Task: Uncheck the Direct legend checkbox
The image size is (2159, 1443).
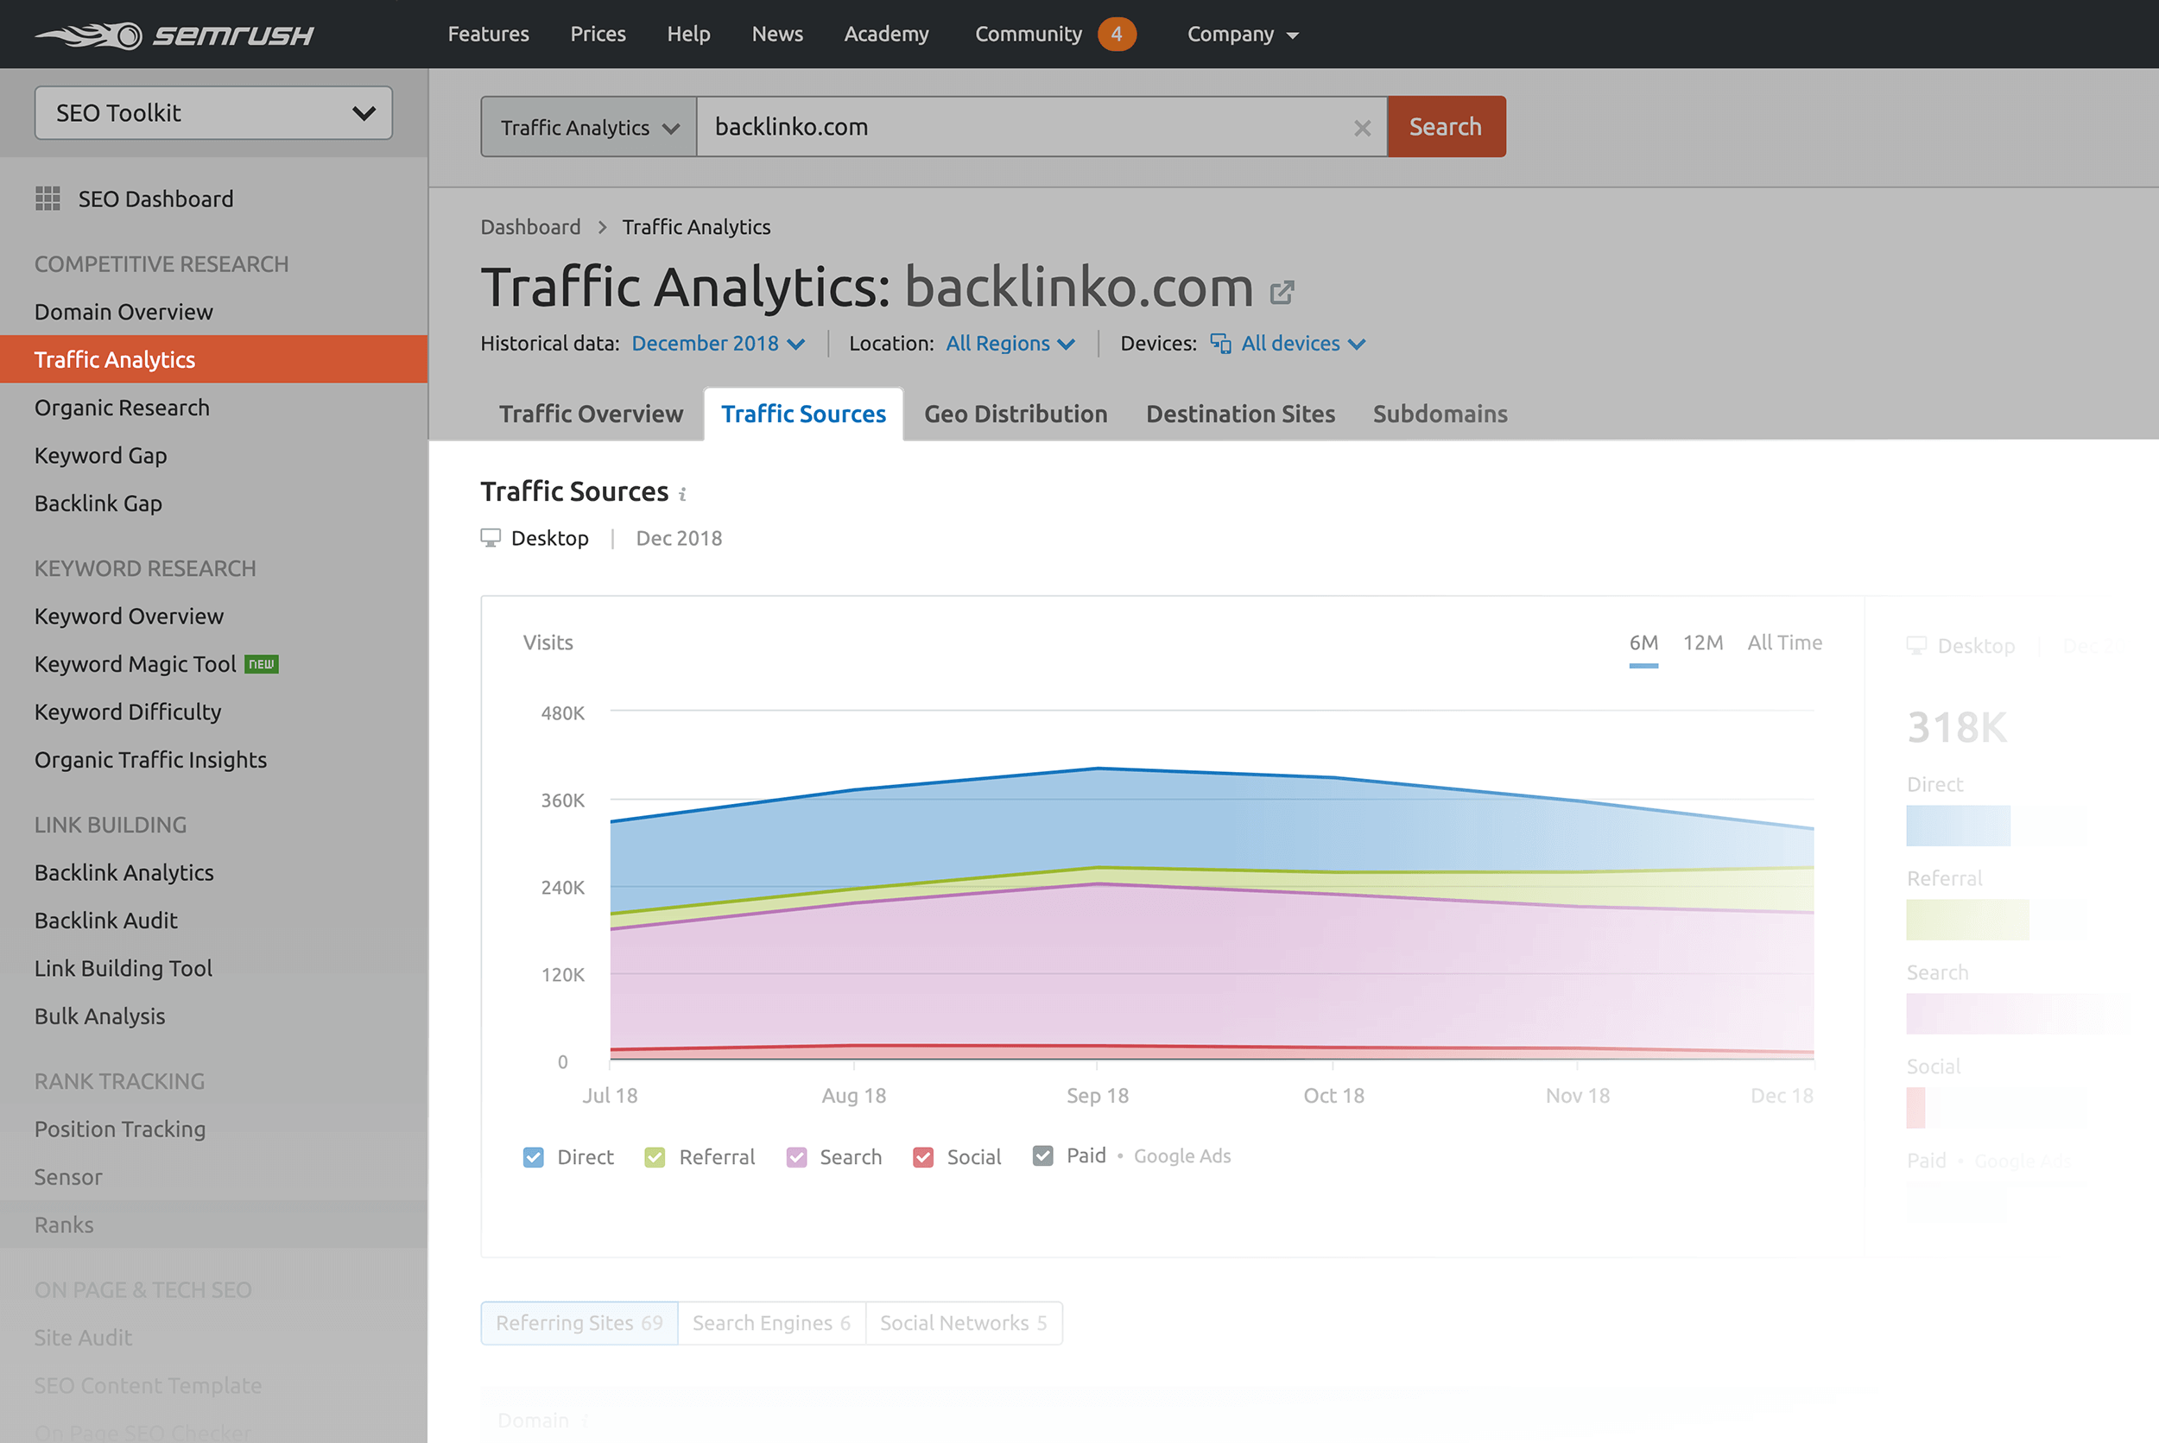Action: pos(534,1157)
